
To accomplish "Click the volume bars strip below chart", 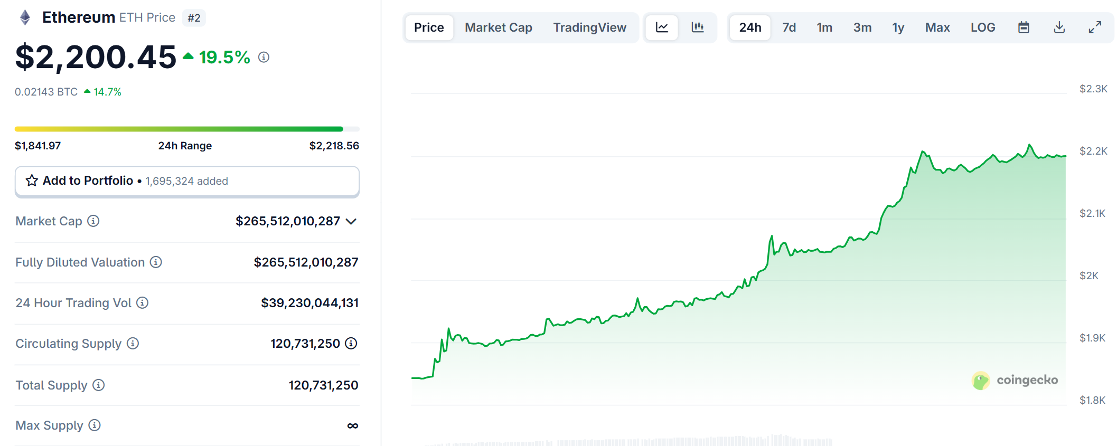I will click(628, 441).
